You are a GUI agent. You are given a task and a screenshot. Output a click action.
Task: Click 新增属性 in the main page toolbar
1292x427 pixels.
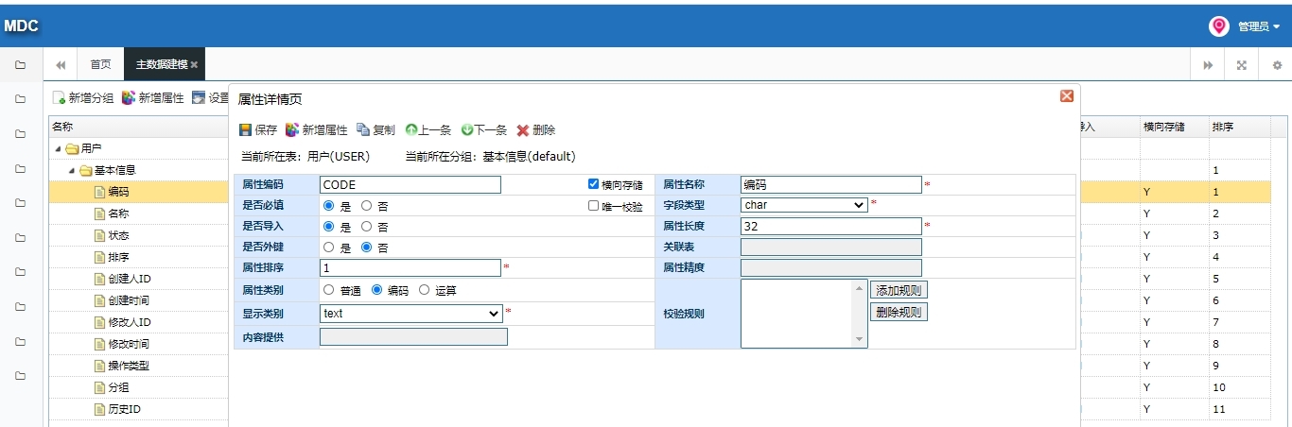[153, 98]
